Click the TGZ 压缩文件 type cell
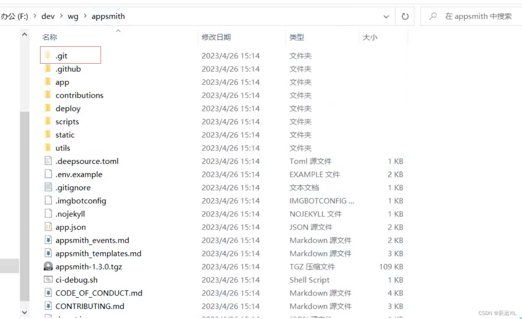Screen dimensions: 522x319 312,267
